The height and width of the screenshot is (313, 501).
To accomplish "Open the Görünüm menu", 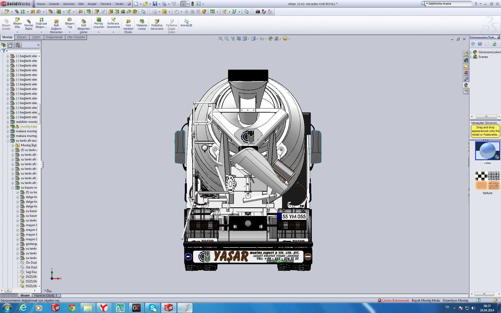I will click(x=69, y=4).
